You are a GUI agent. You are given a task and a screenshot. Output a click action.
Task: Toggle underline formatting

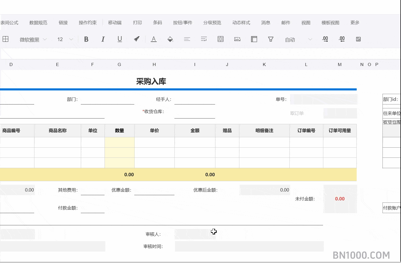(x=120, y=39)
